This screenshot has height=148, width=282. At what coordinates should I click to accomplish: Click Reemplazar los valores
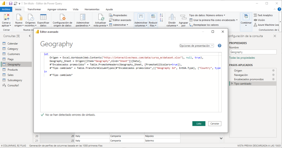pos(204,25)
